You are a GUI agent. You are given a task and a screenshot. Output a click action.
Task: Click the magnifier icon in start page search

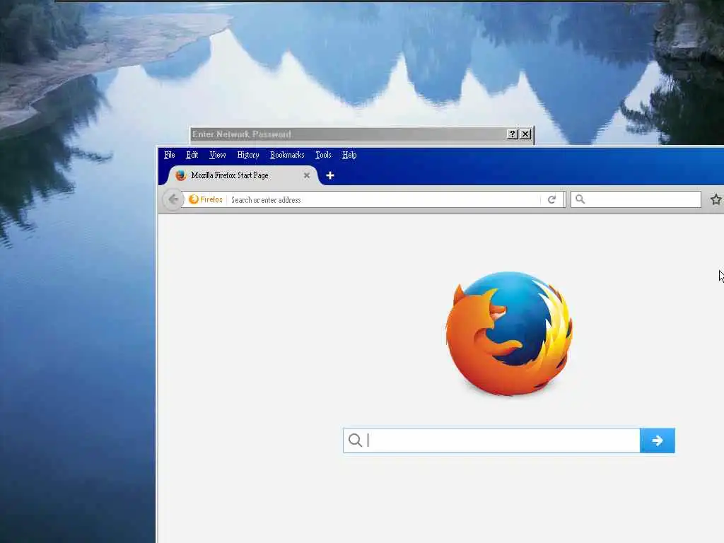pyautogui.click(x=355, y=440)
